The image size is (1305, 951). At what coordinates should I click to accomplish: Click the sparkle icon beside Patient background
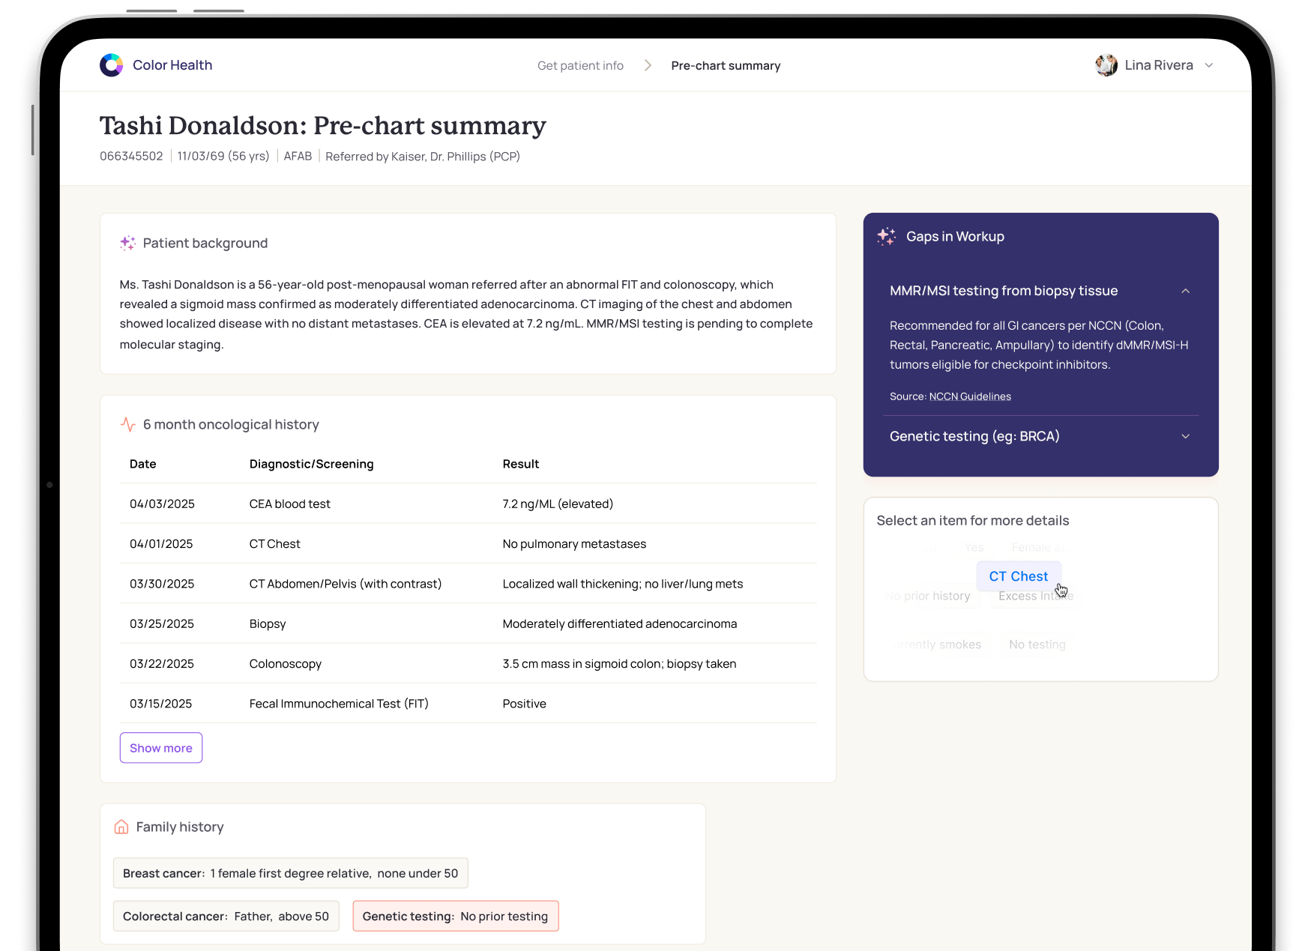(x=127, y=243)
